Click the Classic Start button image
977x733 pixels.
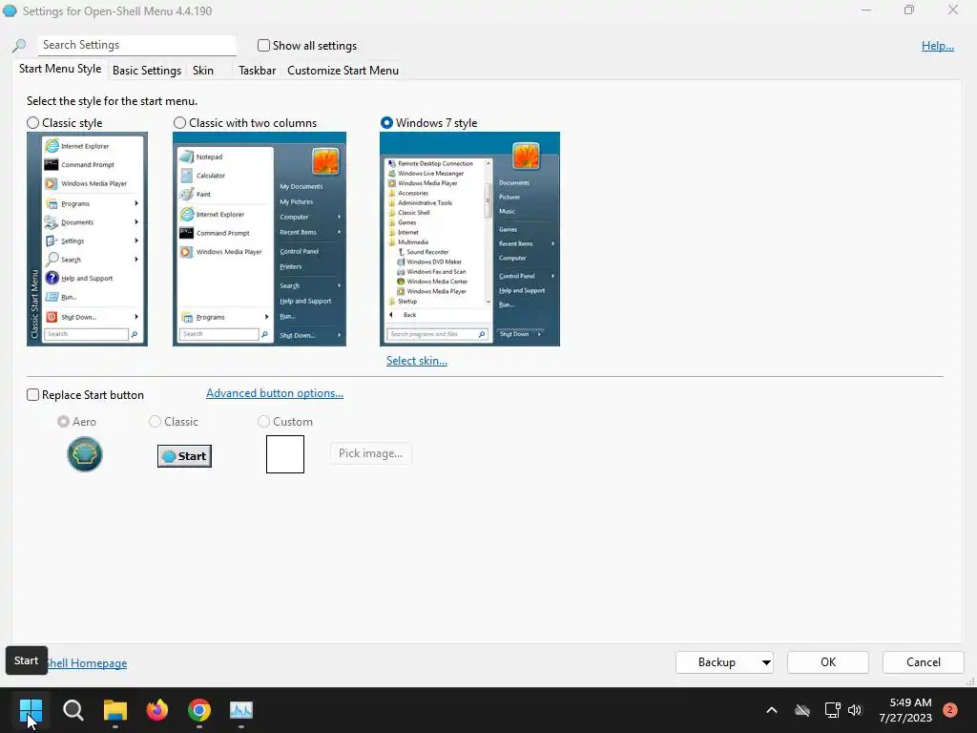(x=184, y=456)
